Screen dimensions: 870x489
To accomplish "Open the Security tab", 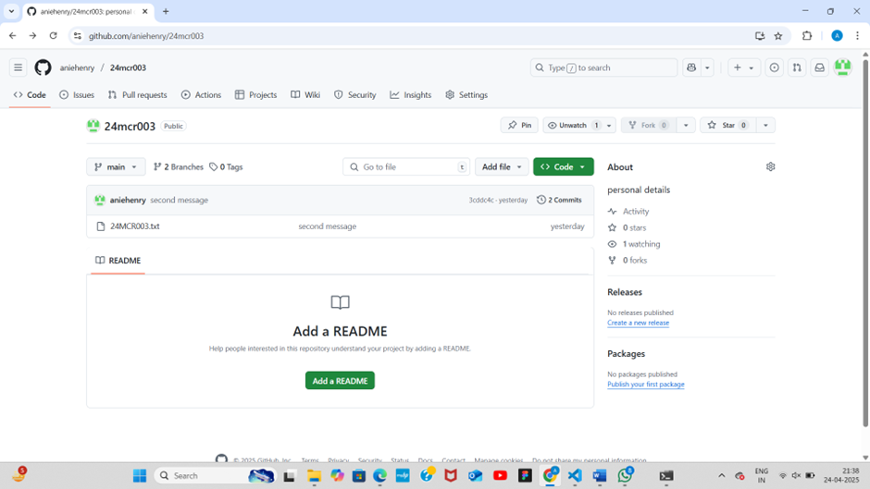I will point(355,95).
